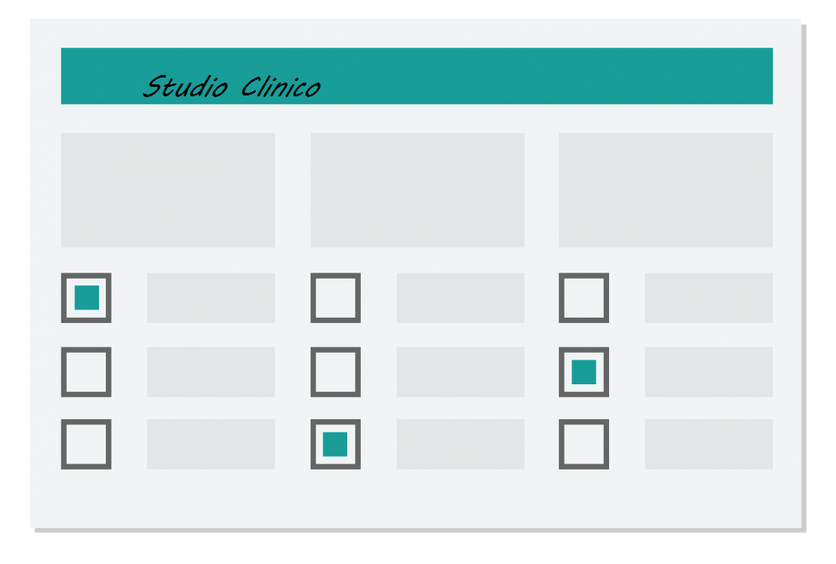836x564 pixels.
Task: Select the large gray panel in the left column
Action: [168, 190]
